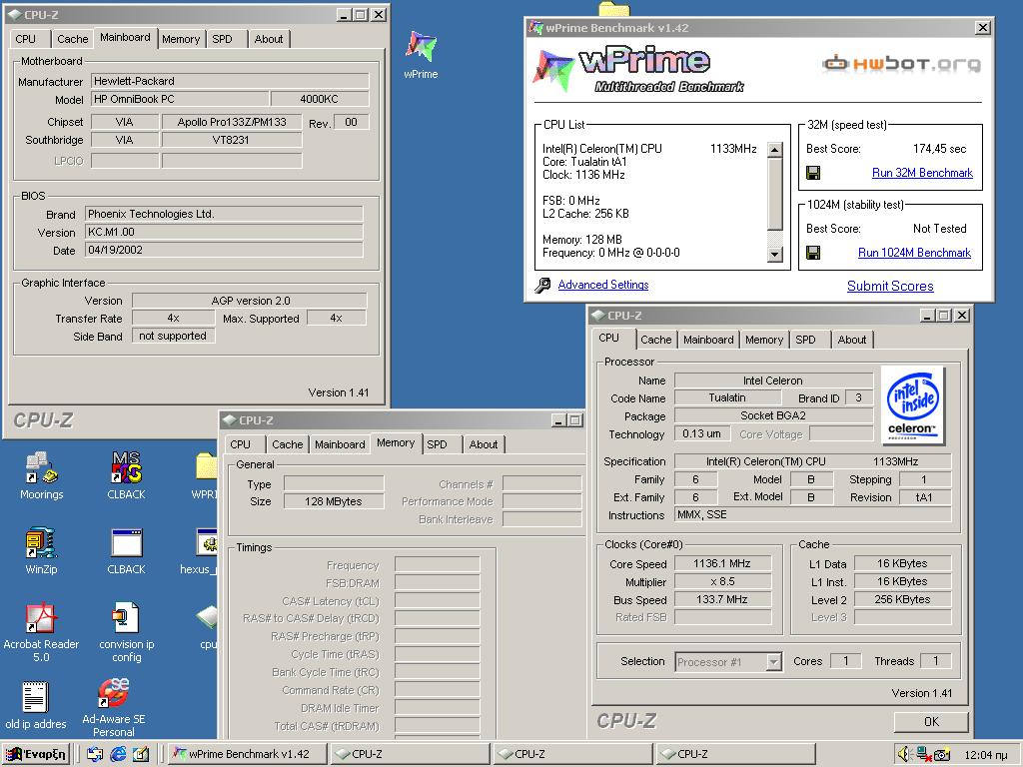Click the memory Size value 128 MBytes
This screenshot has width=1023, height=767.
(334, 501)
